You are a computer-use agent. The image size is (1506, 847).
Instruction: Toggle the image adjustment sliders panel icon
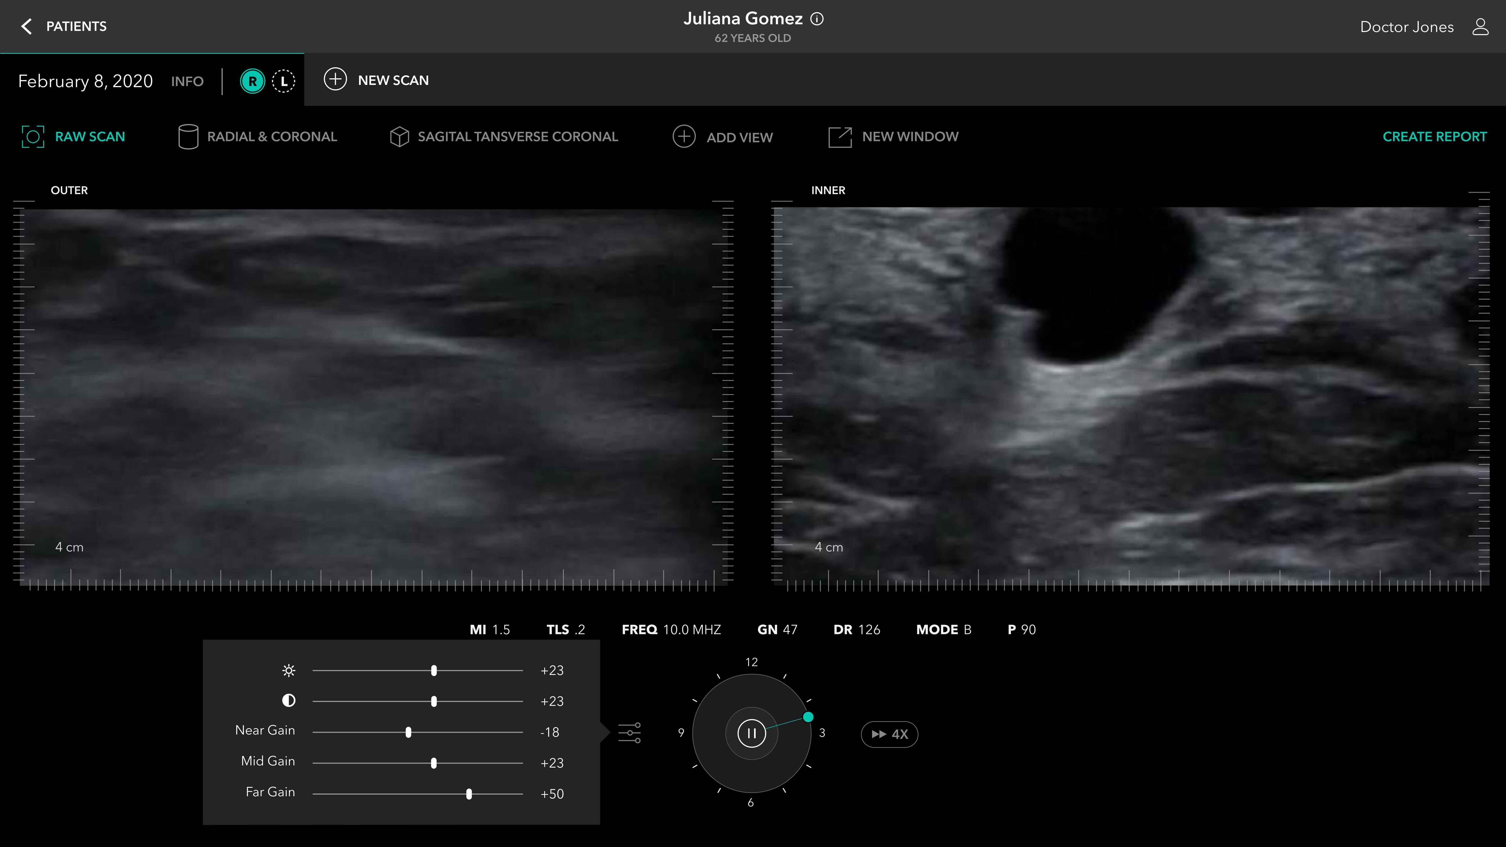coord(629,732)
